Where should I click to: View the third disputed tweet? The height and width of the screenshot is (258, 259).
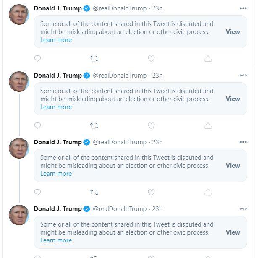coord(233,166)
